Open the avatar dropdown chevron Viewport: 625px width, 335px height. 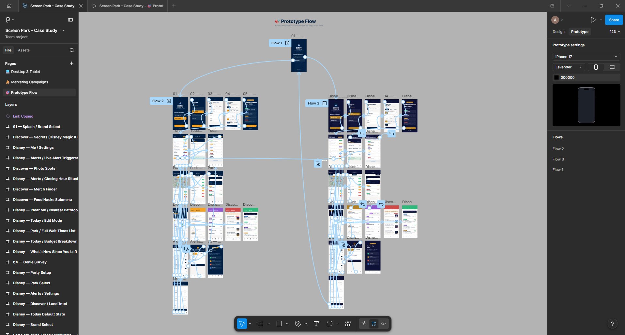tap(561, 20)
